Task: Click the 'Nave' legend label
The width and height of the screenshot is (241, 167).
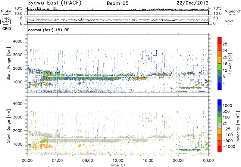Action: coord(229,21)
